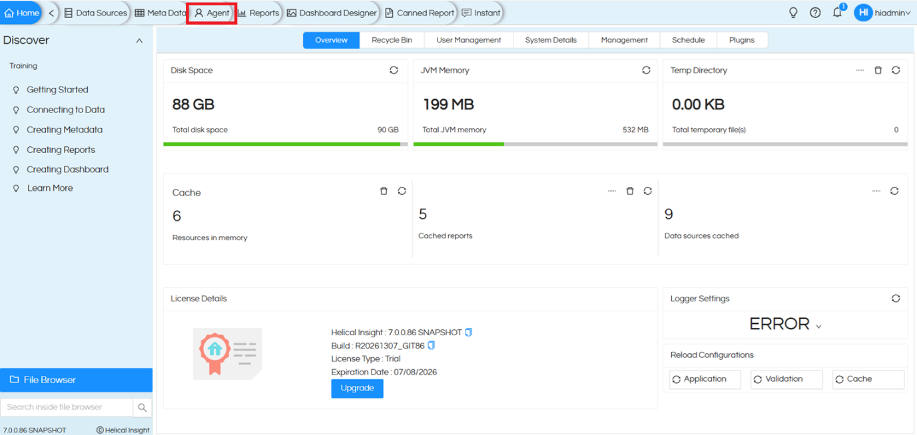Click the lightbulb tips icon in header

[793, 13]
